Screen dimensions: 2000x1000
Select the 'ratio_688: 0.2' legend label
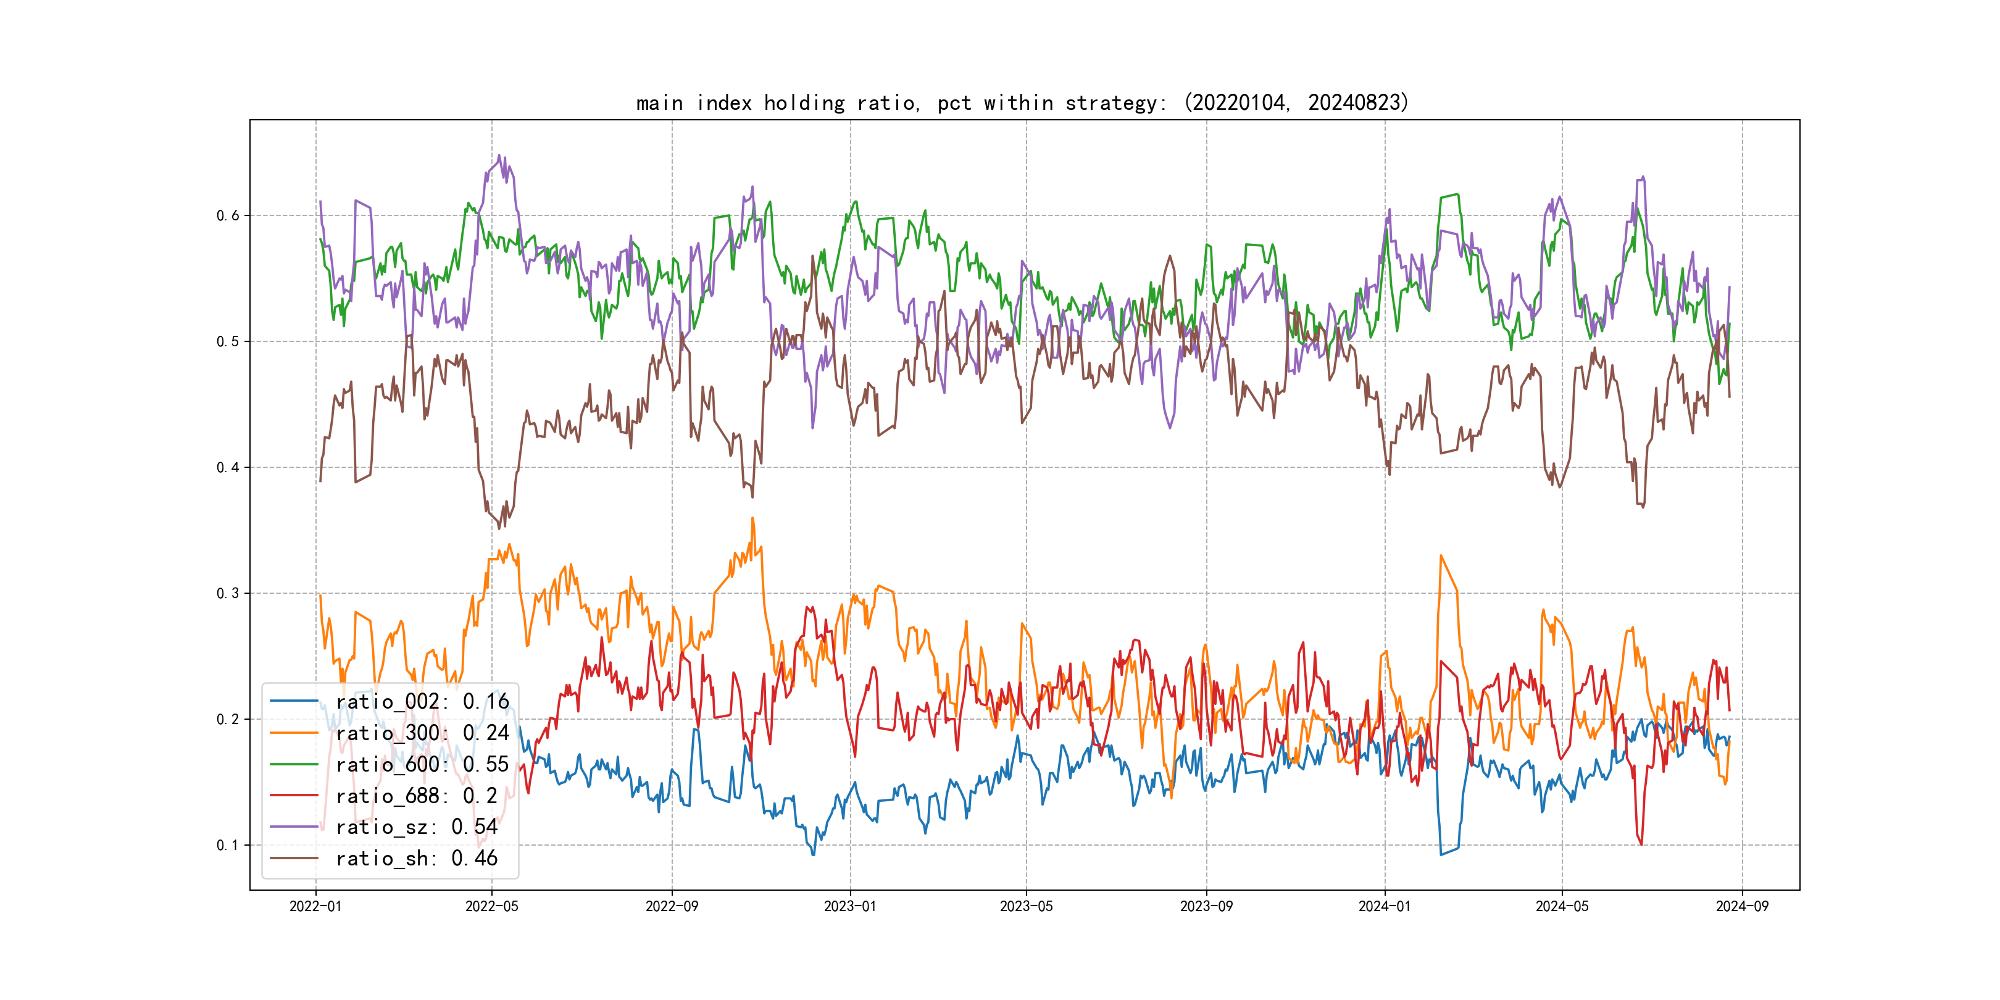pos(416,796)
